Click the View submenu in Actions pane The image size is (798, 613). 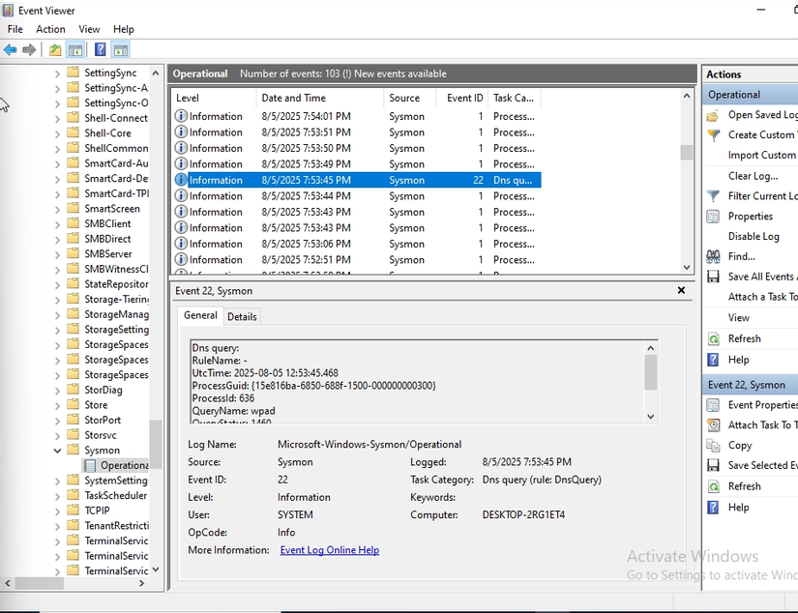pyautogui.click(x=738, y=318)
